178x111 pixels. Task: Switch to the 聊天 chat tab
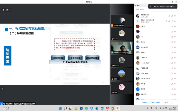pos(138,5)
